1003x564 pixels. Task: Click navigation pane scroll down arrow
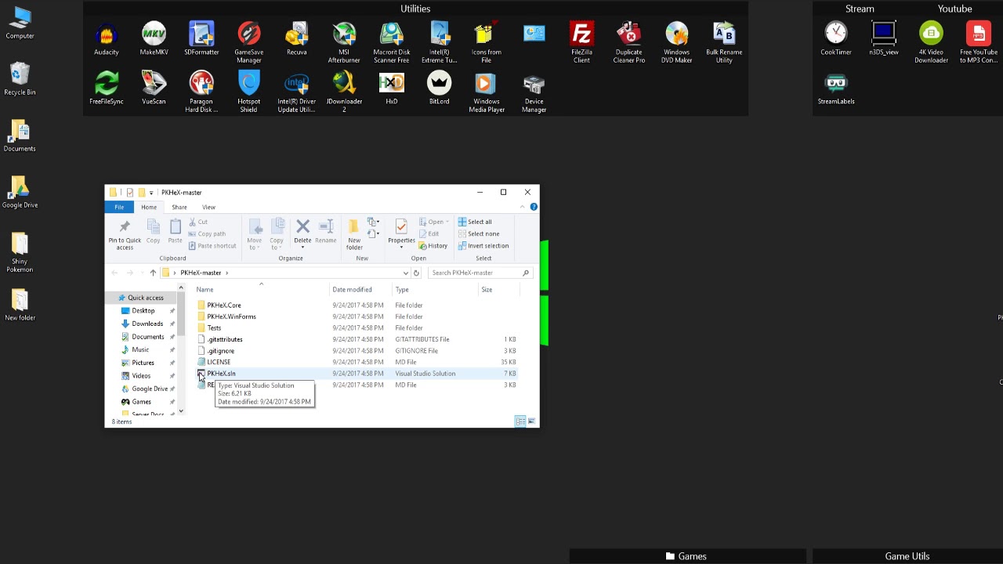point(180,411)
